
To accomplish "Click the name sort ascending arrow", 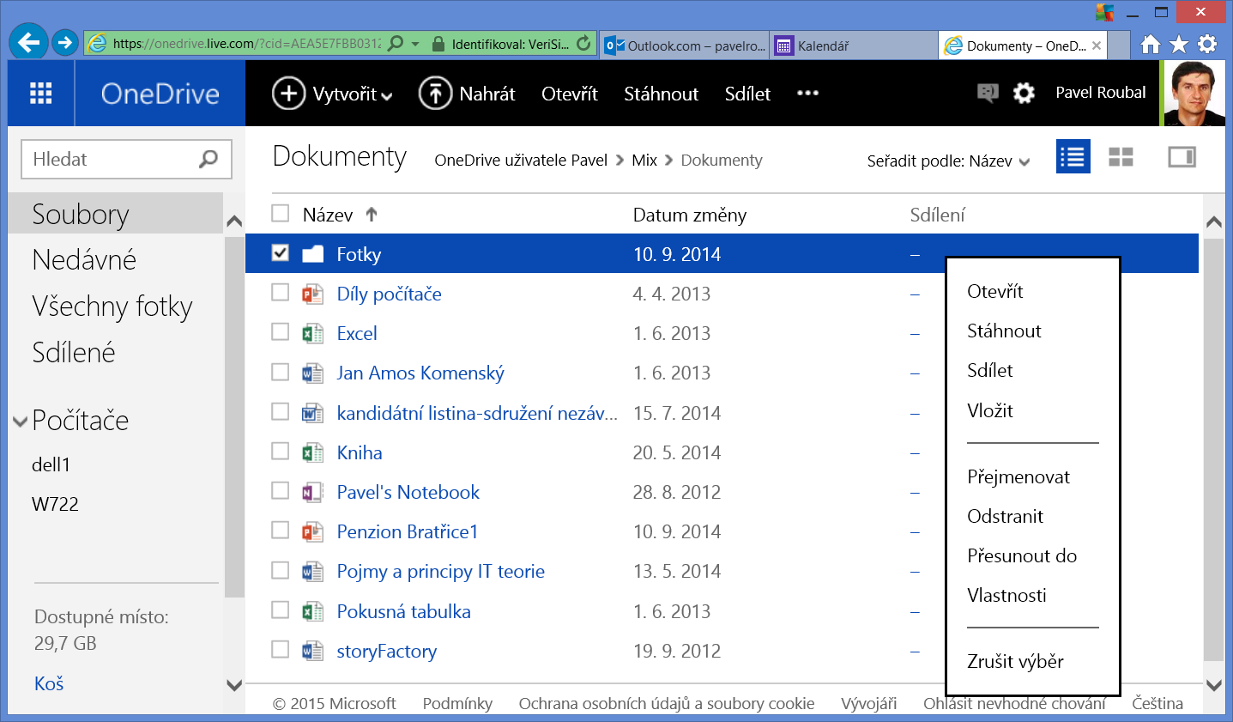I will 372,214.
